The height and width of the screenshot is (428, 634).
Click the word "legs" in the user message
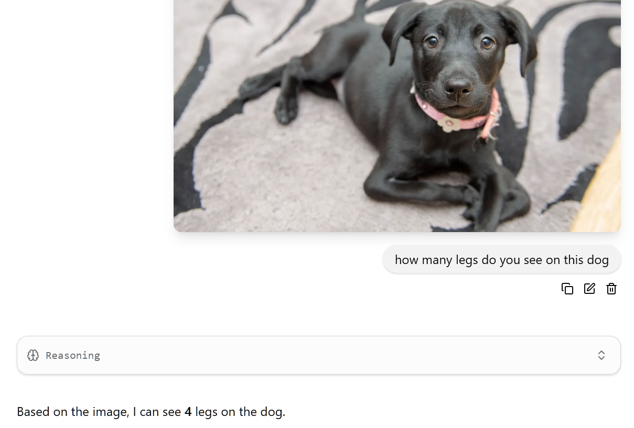tap(467, 260)
